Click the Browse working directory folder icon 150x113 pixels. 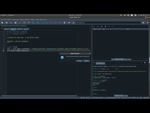click(143, 23)
